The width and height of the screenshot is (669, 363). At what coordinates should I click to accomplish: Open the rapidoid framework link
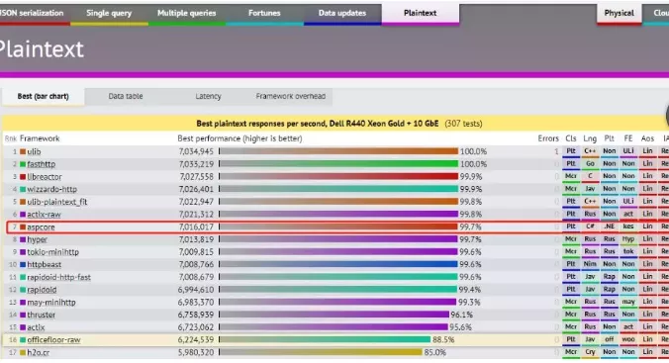click(42, 290)
